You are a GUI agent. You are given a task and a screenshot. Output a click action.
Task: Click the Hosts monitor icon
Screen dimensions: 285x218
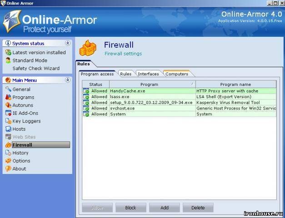8,129
